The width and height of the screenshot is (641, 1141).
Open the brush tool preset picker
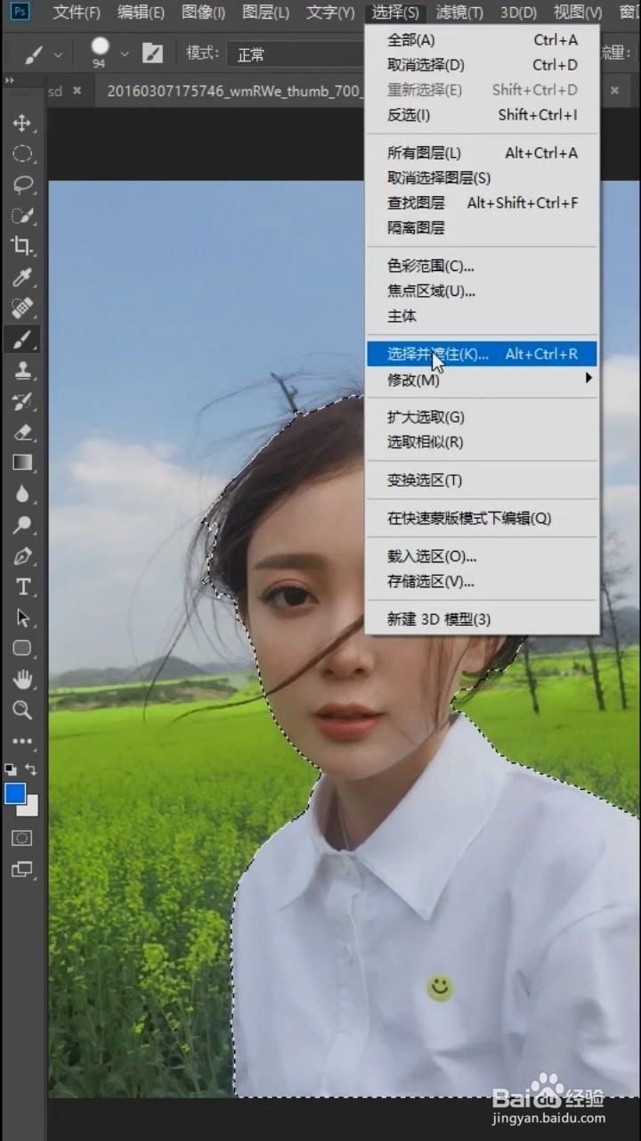pyautogui.click(x=42, y=54)
